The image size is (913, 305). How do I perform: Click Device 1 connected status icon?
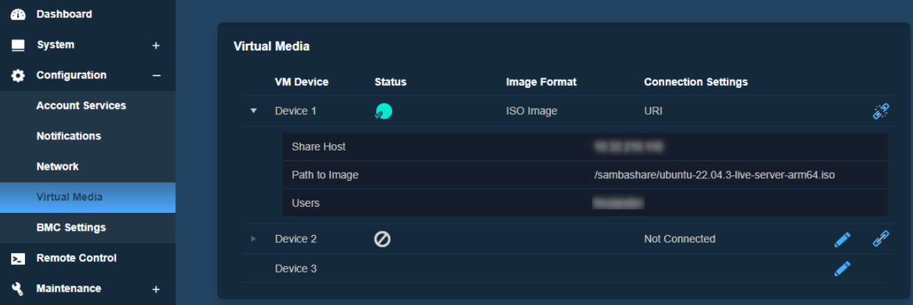pos(383,111)
